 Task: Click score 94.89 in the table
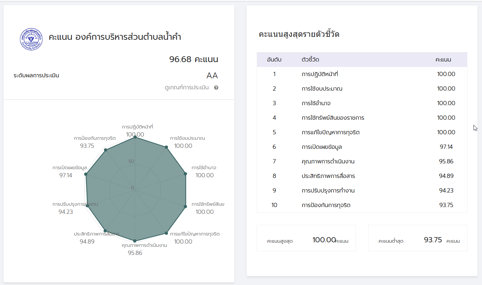point(446,176)
